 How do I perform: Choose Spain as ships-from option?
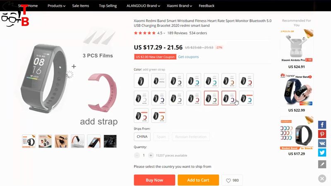pyautogui.click(x=161, y=137)
